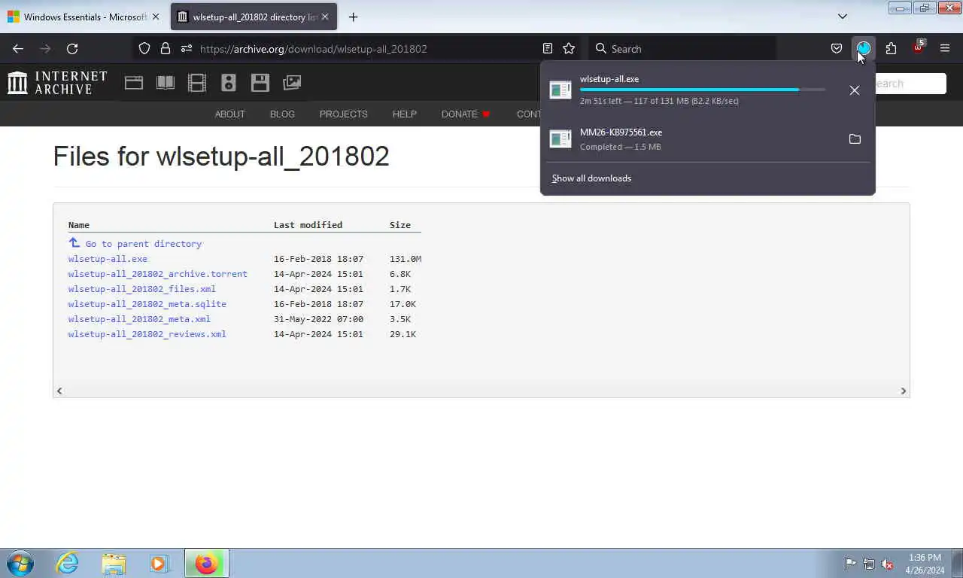Click the tracking protection shield icon
The width and height of the screenshot is (963, 578).
(x=144, y=49)
